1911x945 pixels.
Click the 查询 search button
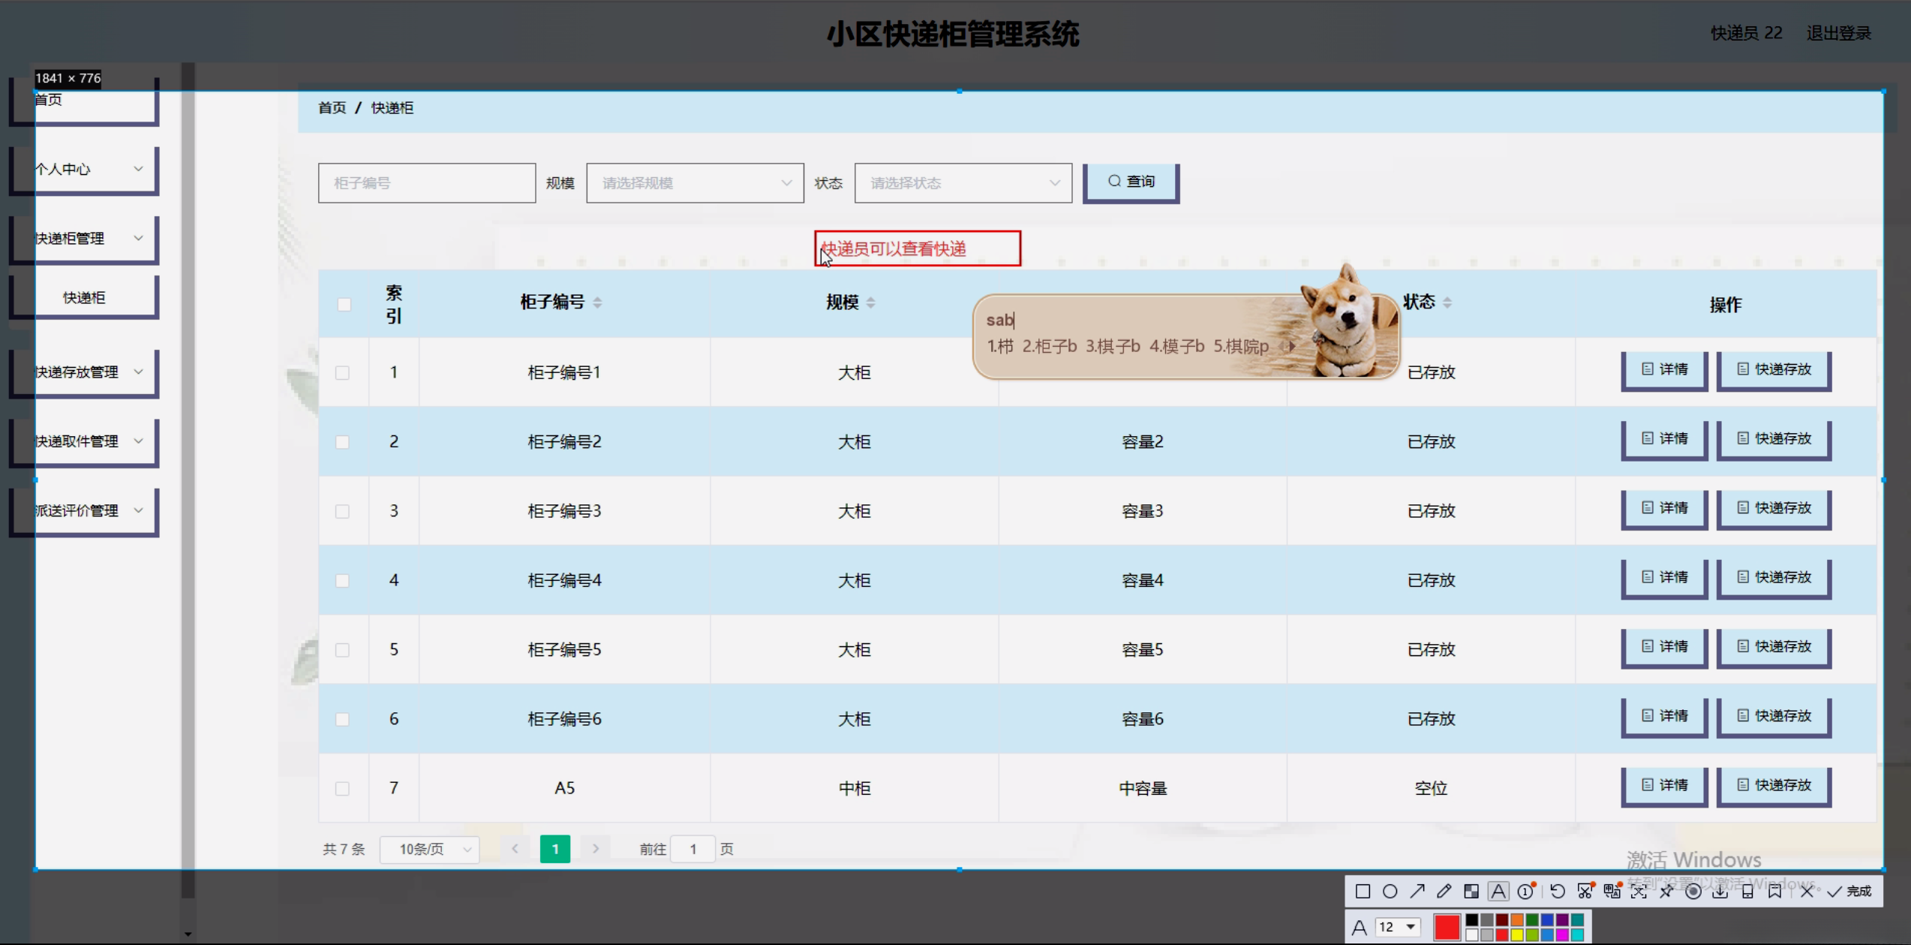point(1131,182)
